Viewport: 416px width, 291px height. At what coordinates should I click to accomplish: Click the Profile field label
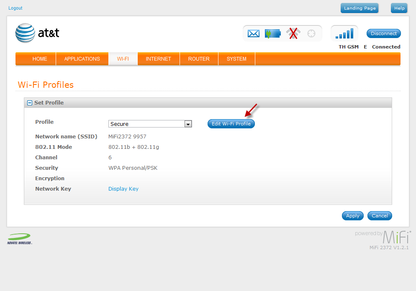tap(44, 122)
